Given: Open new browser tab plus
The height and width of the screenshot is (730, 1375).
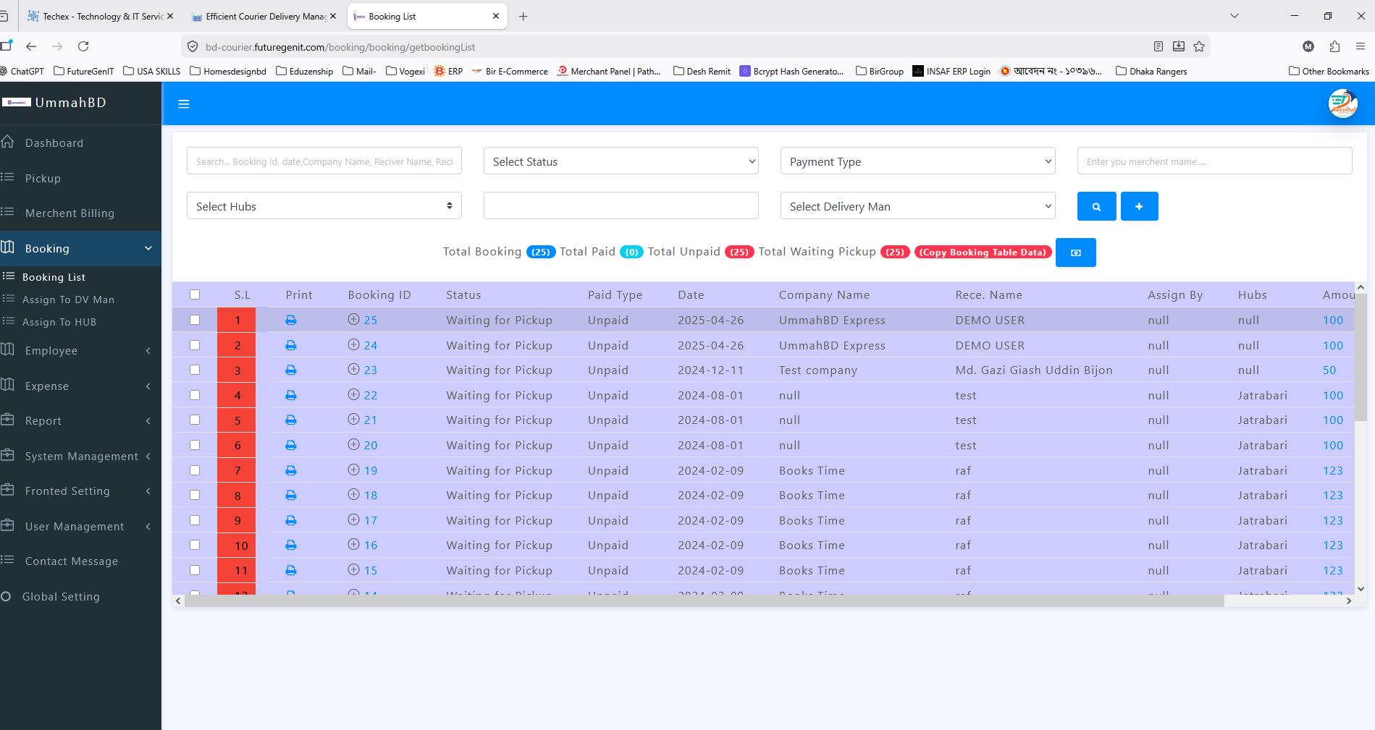Looking at the screenshot, I should [523, 16].
